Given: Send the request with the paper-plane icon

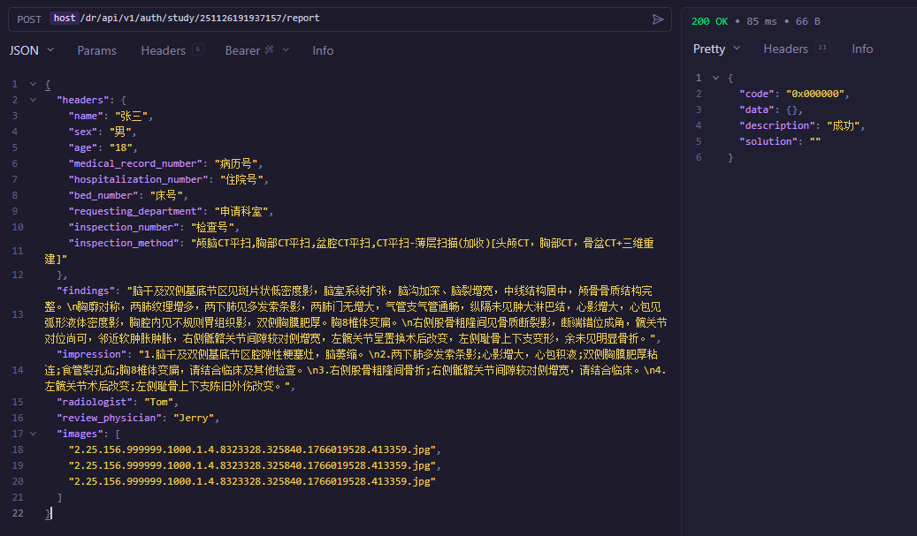Looking at the screenshot, I should pos(657,19).
